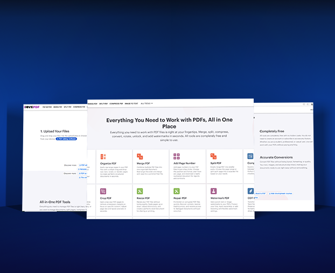The height and width of the screenshot is (273, 335).
Task: Open MERGE PDF in left window navigation
Action: pyautogui.click(x=58, y=107)
